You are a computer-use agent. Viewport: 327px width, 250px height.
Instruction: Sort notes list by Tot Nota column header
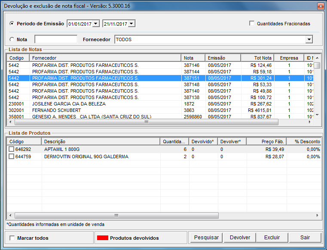257,58
